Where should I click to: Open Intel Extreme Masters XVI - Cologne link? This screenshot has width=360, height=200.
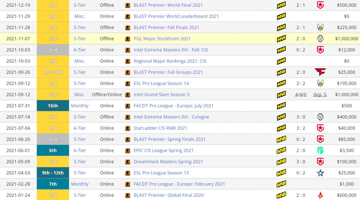[171, 117]
